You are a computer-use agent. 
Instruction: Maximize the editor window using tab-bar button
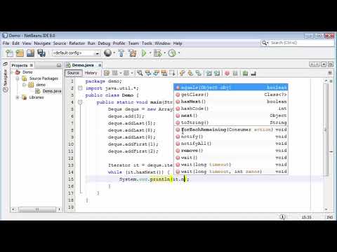point(331,64)
